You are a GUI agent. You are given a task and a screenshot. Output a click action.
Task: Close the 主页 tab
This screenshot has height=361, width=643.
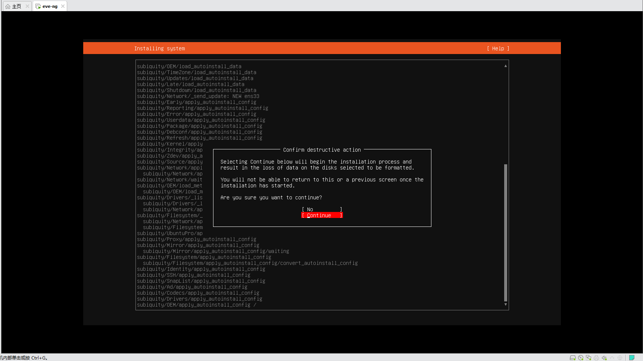click(x=27, y=6)
